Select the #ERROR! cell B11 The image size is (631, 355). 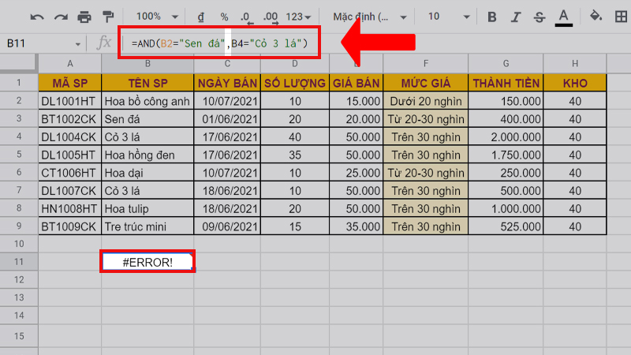click(x=147, y=262)
